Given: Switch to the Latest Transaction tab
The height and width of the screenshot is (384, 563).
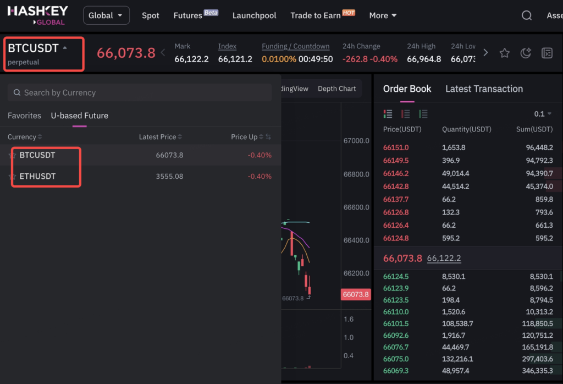Looking at the screenshot, I should [484, 89].
